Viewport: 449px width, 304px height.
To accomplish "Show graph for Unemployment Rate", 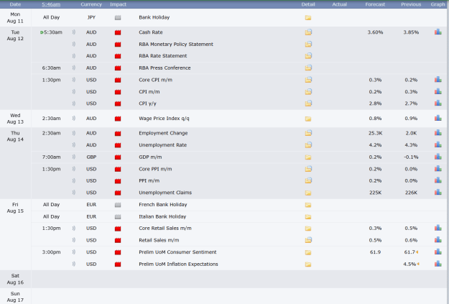I will [438, 144].
